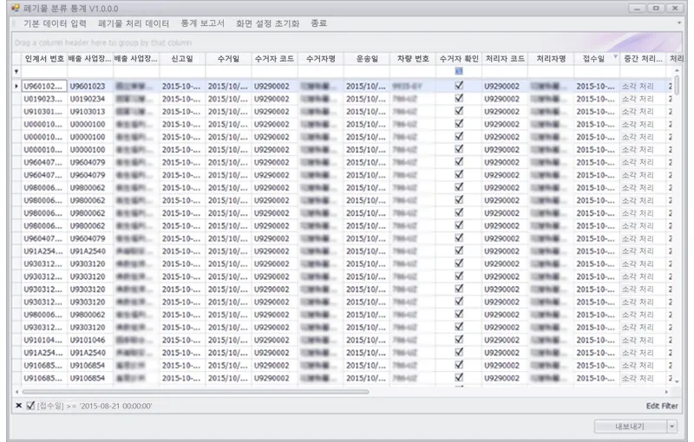694x442 pixels.
Task: Click the filter row field under 신고일
Action: click(x=182, y=71)
